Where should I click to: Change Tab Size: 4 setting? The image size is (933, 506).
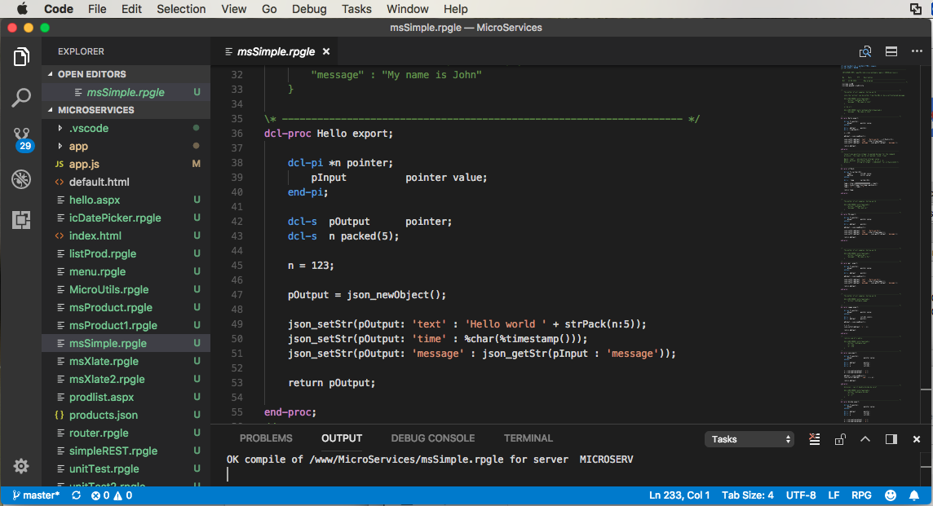coord(748,495)
